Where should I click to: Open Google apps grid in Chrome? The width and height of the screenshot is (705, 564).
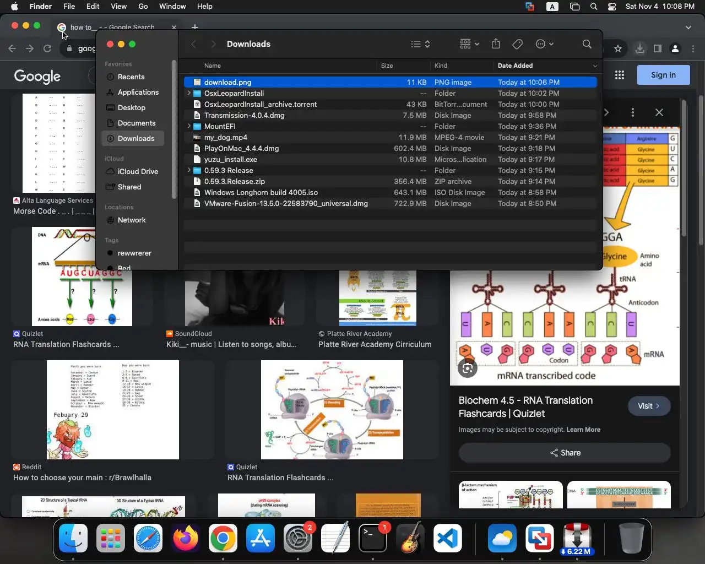[620, 75]
